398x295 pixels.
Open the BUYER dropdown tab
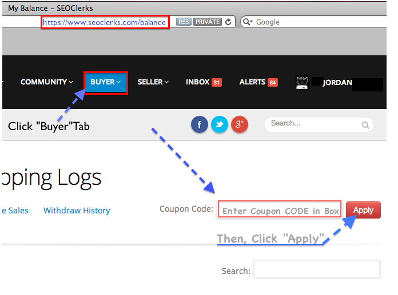(106, 82)
